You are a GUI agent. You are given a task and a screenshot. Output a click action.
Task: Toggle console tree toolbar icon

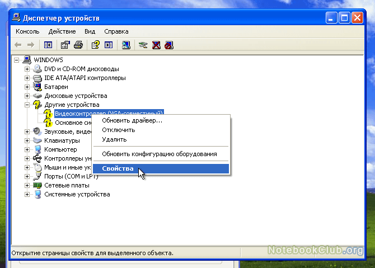(x=48, y=45)
